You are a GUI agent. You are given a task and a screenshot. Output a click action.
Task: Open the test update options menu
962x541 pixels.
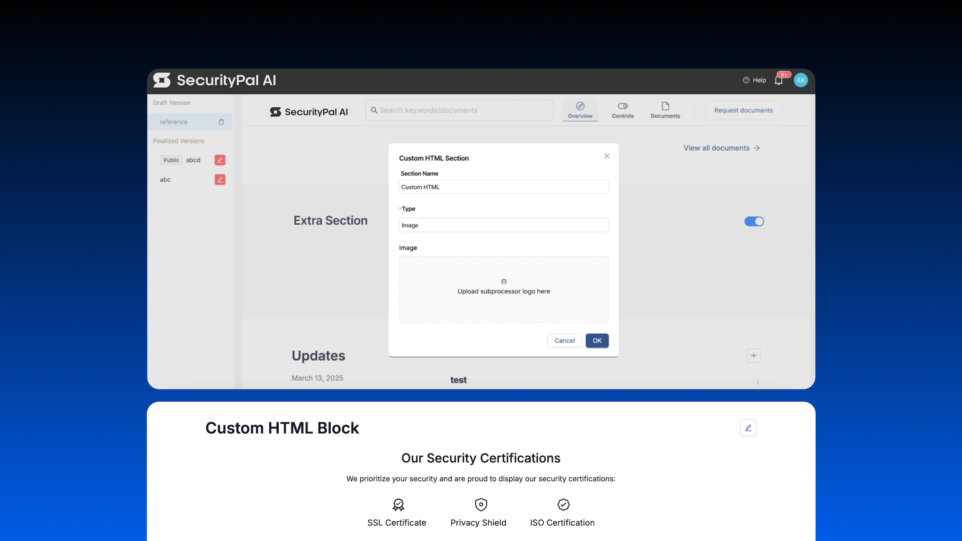(758, 382)
